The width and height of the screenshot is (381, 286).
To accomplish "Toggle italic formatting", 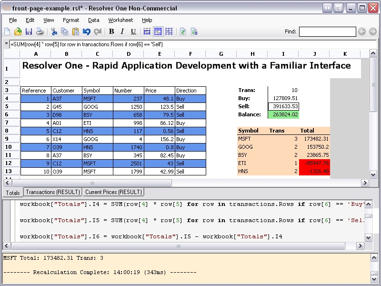I will [x=122, y=31].
